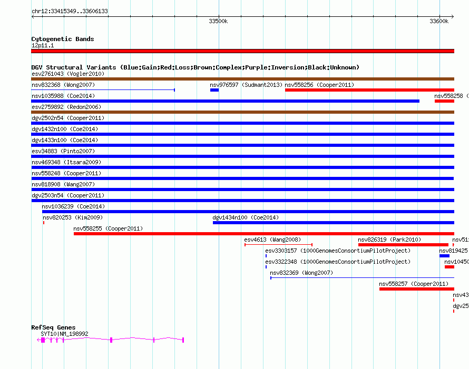Click the 12p11.1 red cytogenetic band
469x369 pixels.
click(242, 51)
